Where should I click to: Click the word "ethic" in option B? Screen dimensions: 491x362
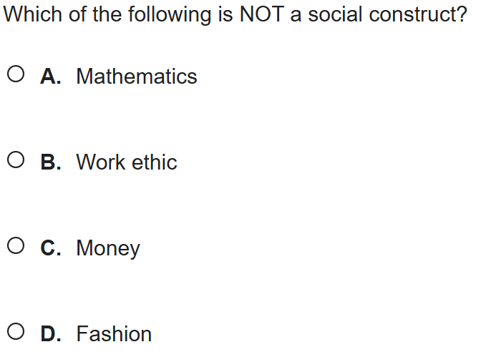click(x=154, y=162)
